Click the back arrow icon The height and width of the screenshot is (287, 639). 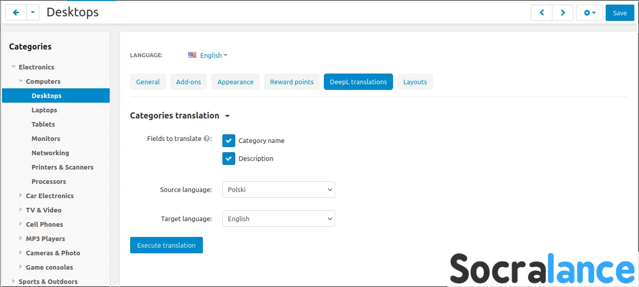15,13
